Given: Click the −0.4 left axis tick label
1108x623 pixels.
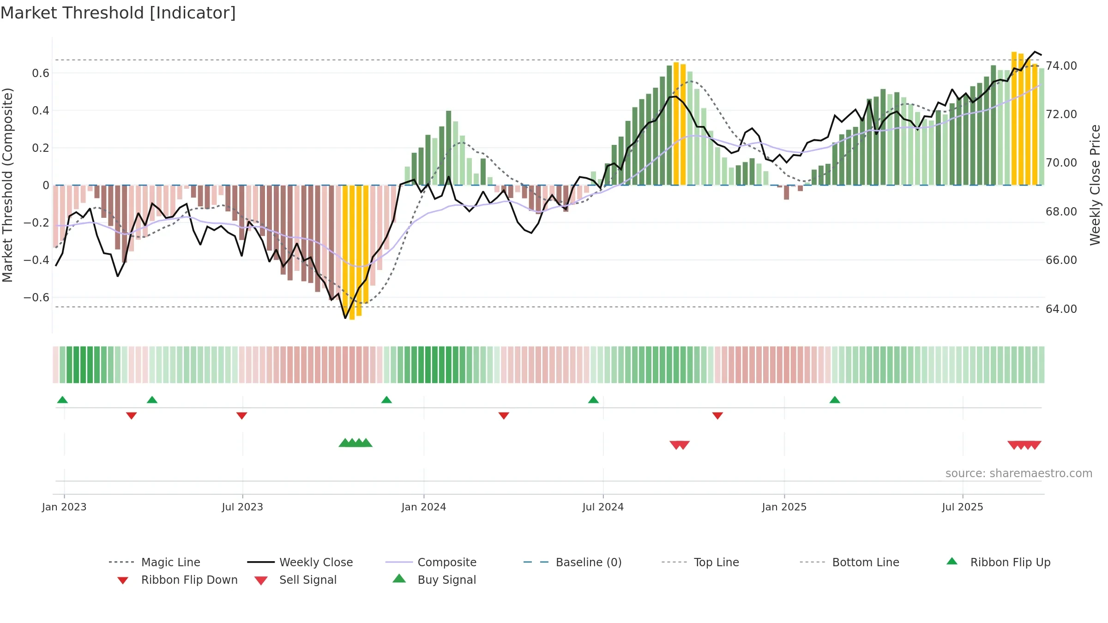Looking at the screenshot, I should [x=36, y=260].
